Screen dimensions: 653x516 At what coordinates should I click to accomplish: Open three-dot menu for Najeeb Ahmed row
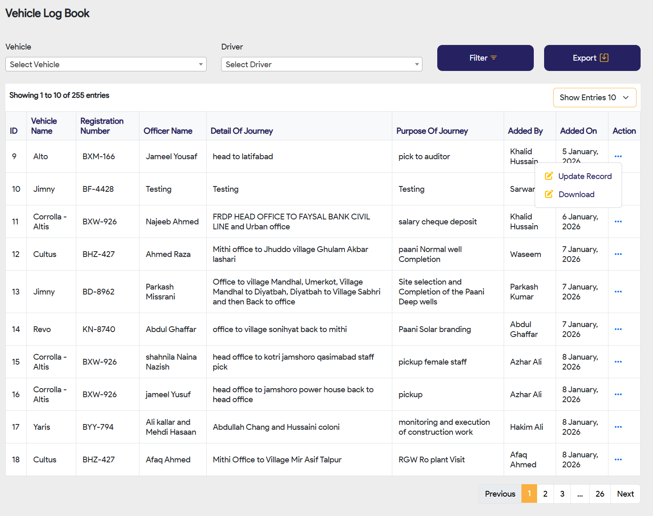[x=618, y=221]
